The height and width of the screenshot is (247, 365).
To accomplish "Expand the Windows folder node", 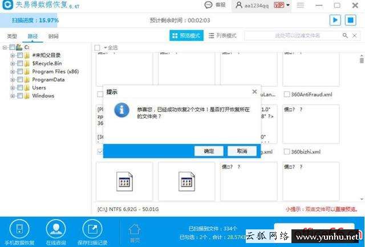I will point(13,96).
